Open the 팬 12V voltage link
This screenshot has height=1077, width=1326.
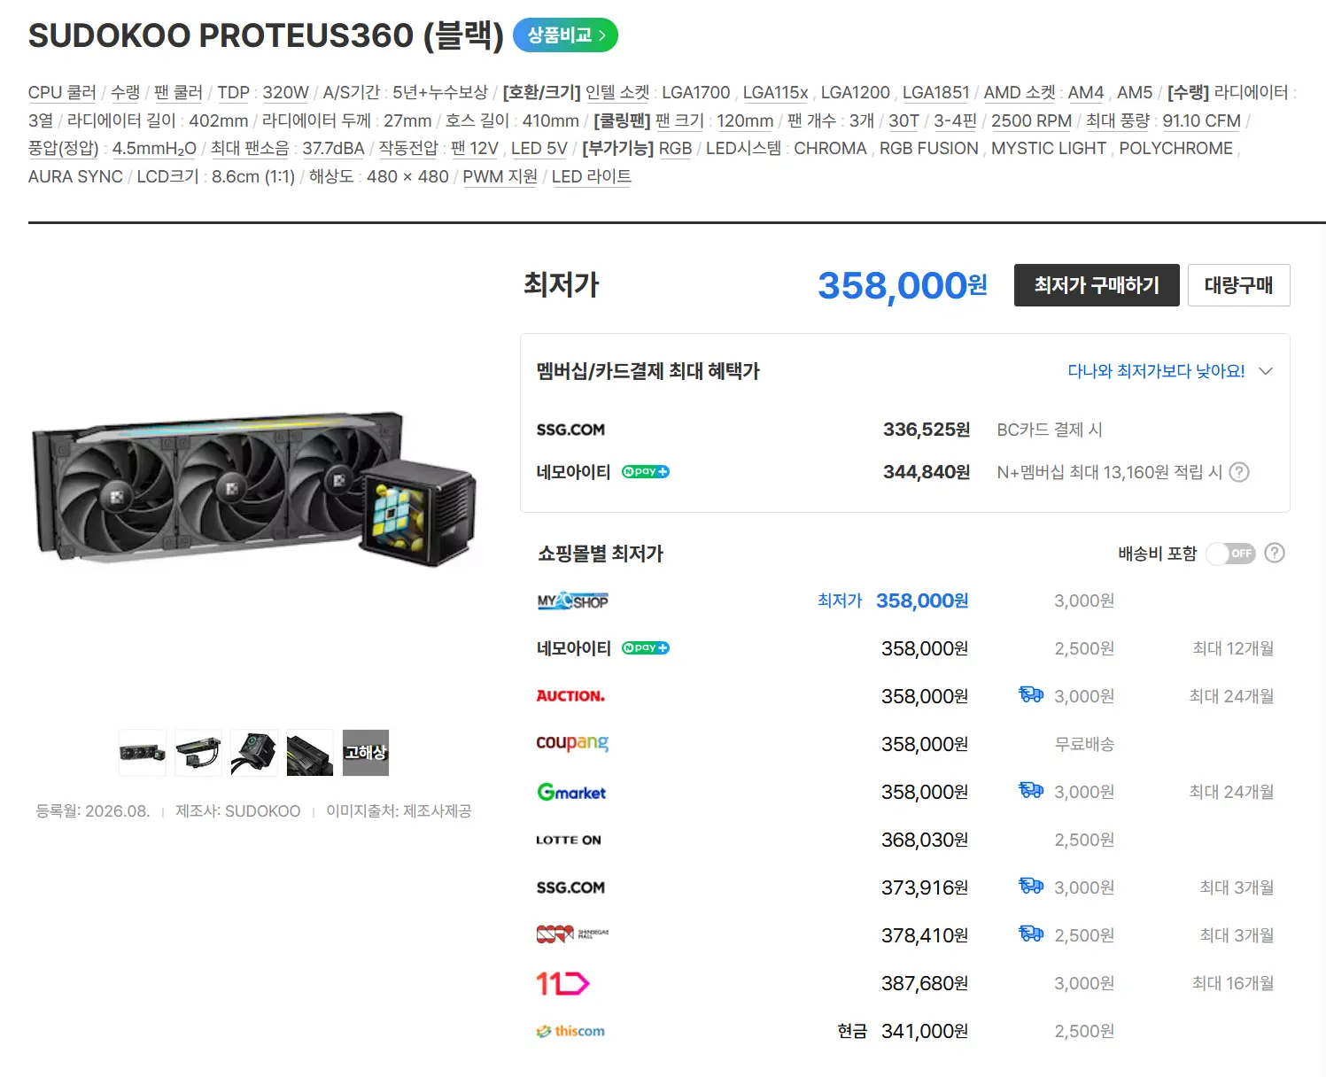(475, 149)
